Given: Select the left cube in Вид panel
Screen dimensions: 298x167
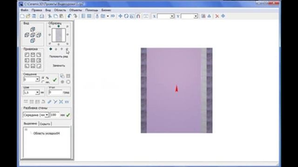Looking at the screenshot, I should pyautogui.click(x=27, y=35).
